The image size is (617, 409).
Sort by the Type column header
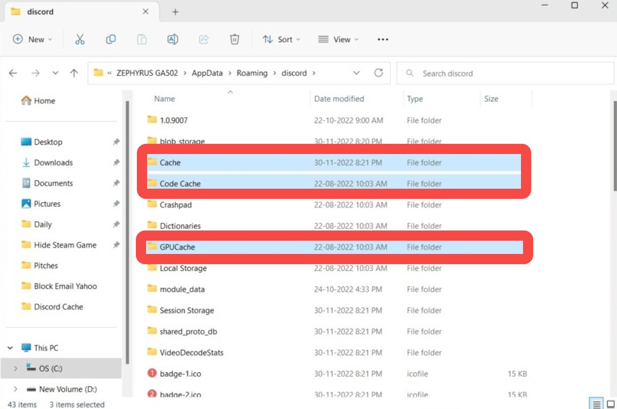click(415, 99)
